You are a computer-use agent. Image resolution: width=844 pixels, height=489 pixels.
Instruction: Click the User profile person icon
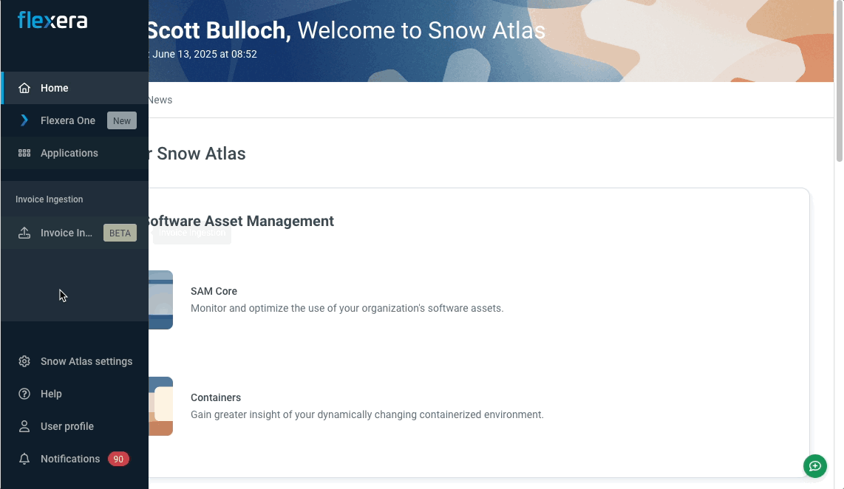click(24, 426)
